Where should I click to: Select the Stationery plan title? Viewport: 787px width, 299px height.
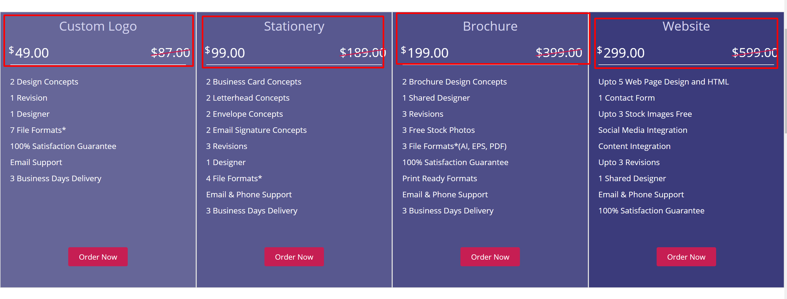tap(294, 26)
